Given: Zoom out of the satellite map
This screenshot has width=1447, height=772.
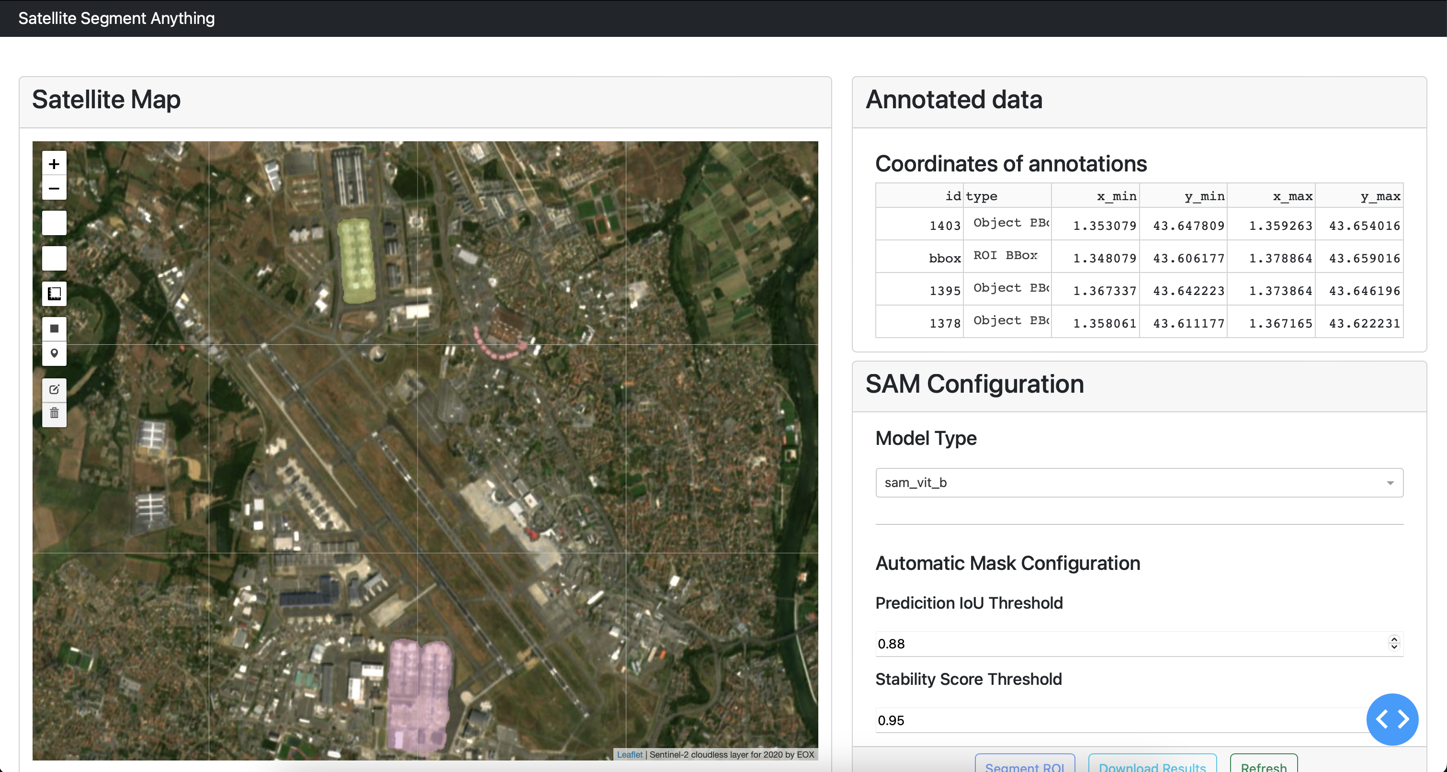Looking at the screenshot, I should point(54,188).
